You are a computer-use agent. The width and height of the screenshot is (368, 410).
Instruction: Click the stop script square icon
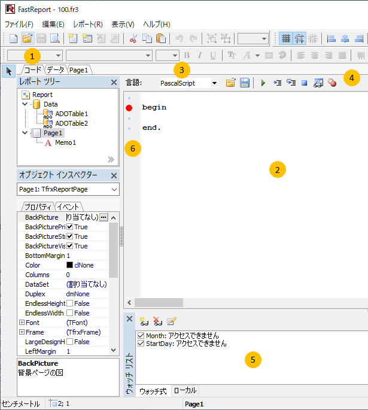pos(305,83)
